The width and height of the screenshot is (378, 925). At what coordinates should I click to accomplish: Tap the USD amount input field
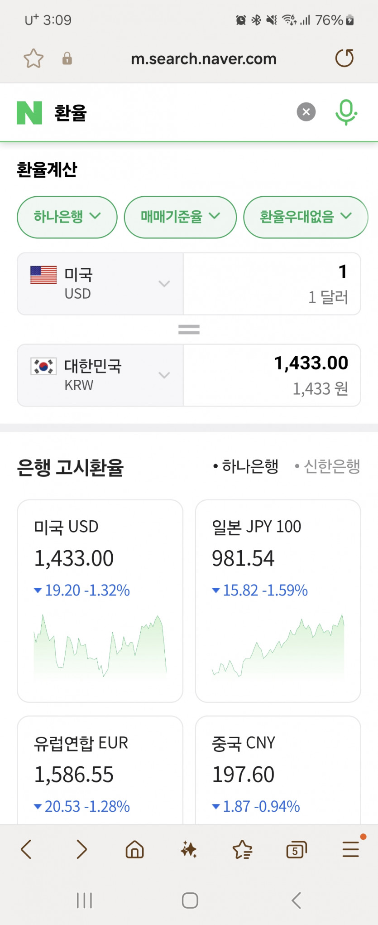pyautogui.click(x=272, y=283)
